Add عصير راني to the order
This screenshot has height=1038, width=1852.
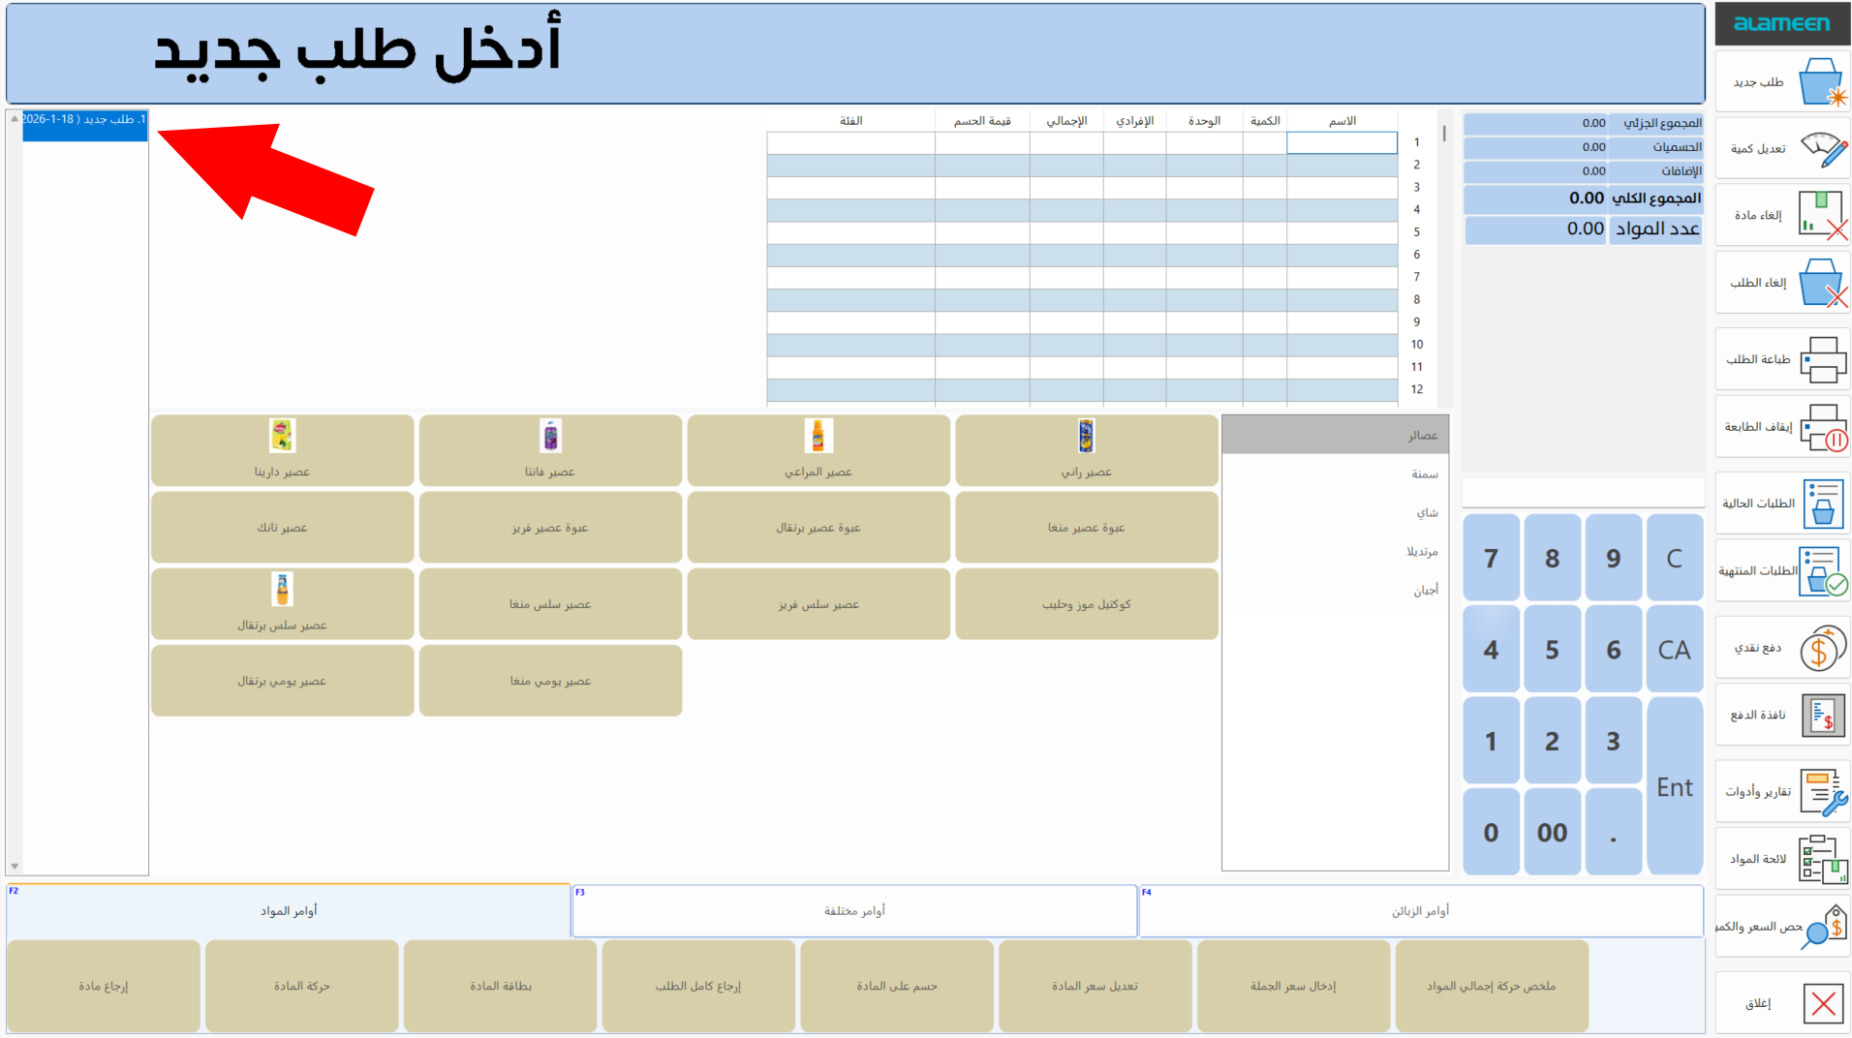(x=1086, y=450)
